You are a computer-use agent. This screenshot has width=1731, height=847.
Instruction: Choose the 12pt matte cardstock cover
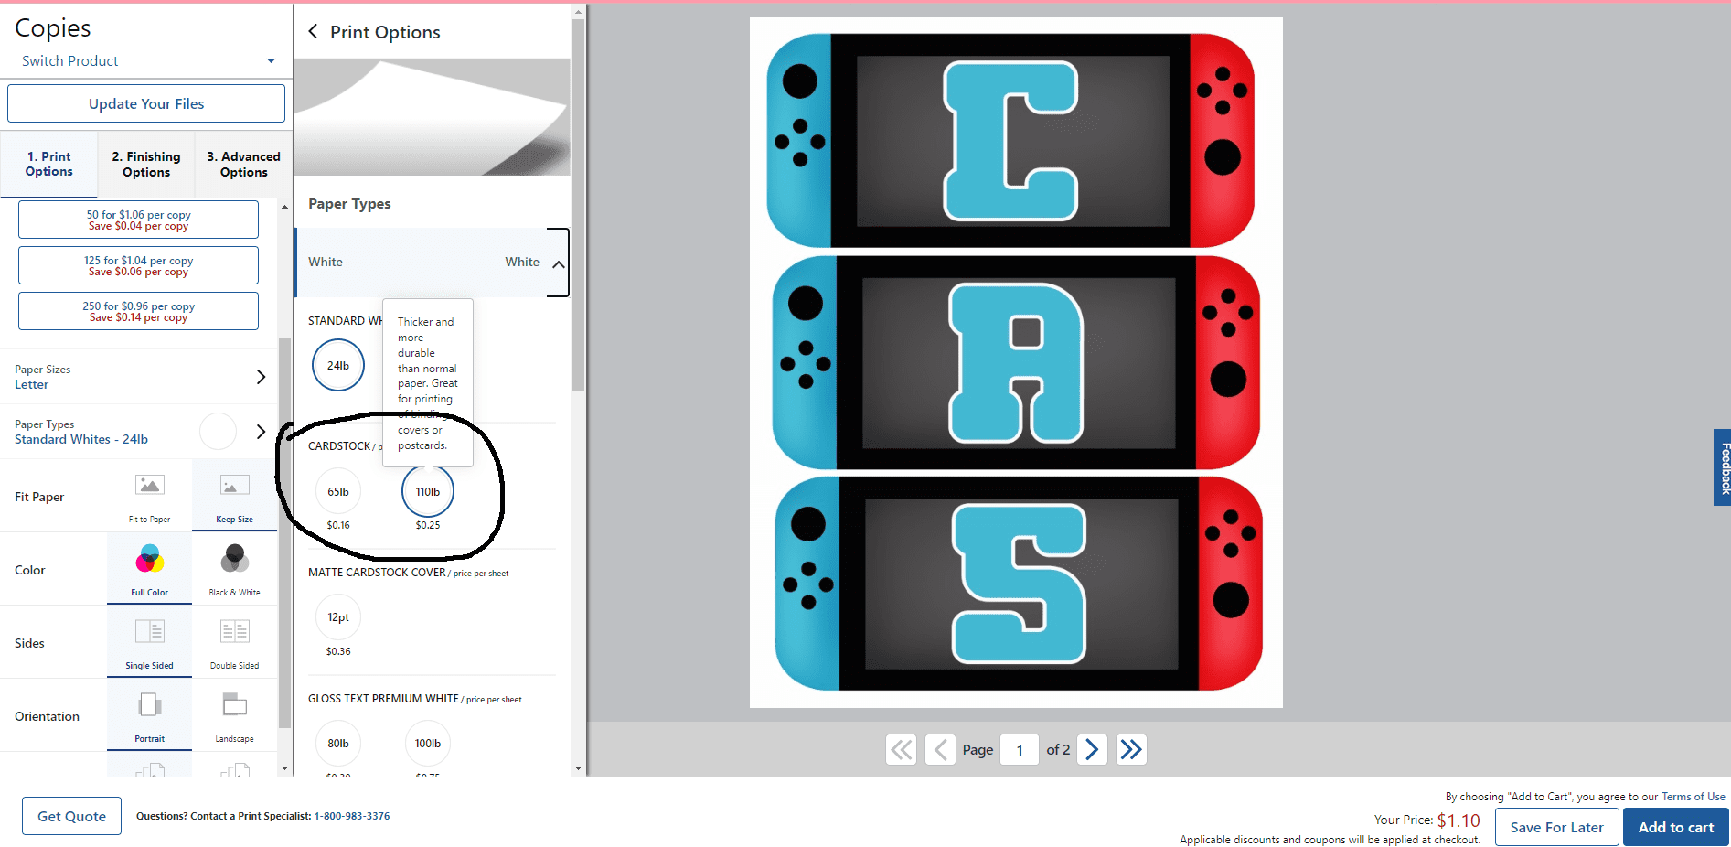(x=337, y=616)
